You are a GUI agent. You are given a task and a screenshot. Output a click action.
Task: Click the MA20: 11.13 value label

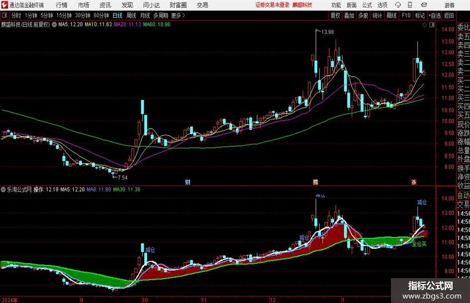point(127,24)
